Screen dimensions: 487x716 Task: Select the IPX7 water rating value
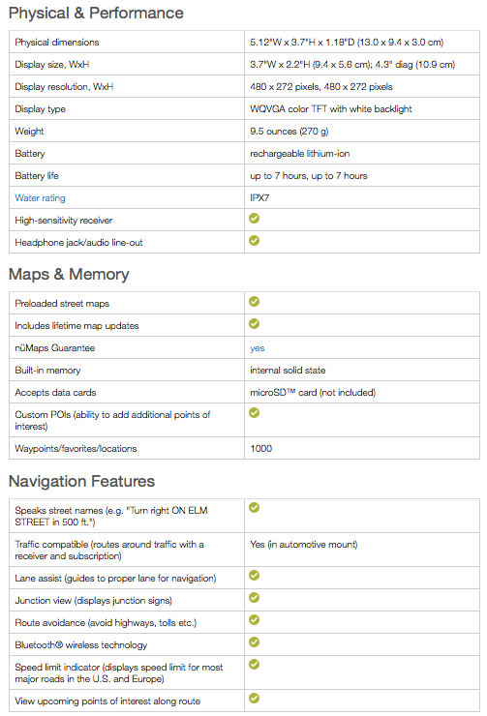[x=259, y=198]
